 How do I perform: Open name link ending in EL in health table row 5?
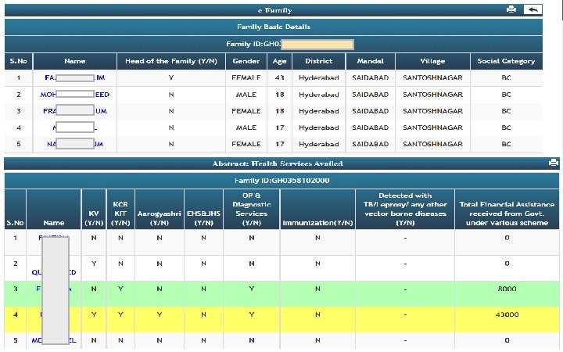54,340
